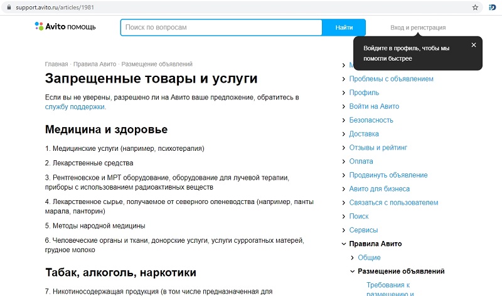Open Доставка sidebar section

364,134
